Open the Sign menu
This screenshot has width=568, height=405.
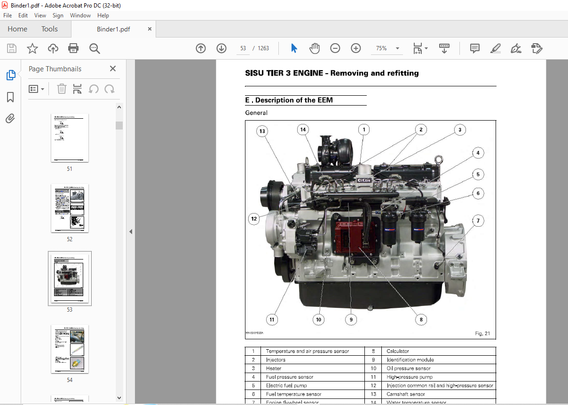(x=58, y=15)
